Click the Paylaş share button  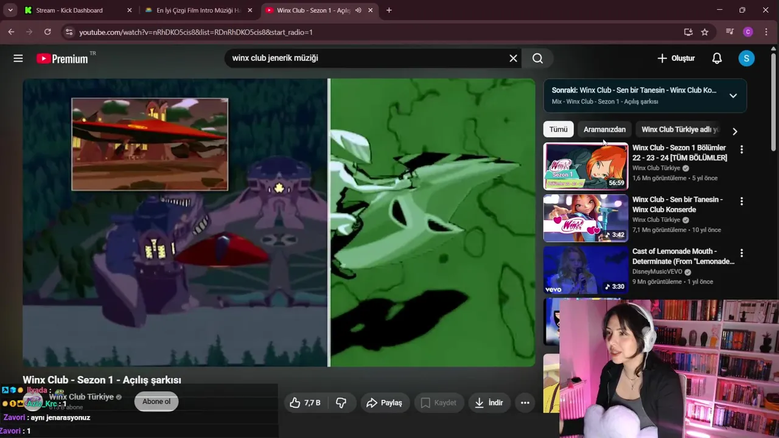pyautogui.click(x=384, y=403)
